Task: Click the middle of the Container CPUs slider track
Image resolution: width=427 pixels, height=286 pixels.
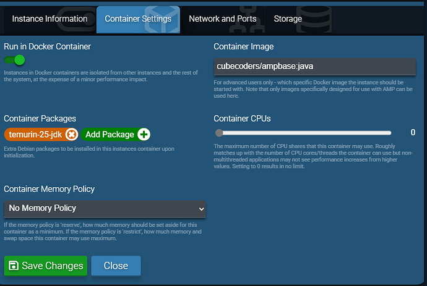Action: (x=305, y=133)
